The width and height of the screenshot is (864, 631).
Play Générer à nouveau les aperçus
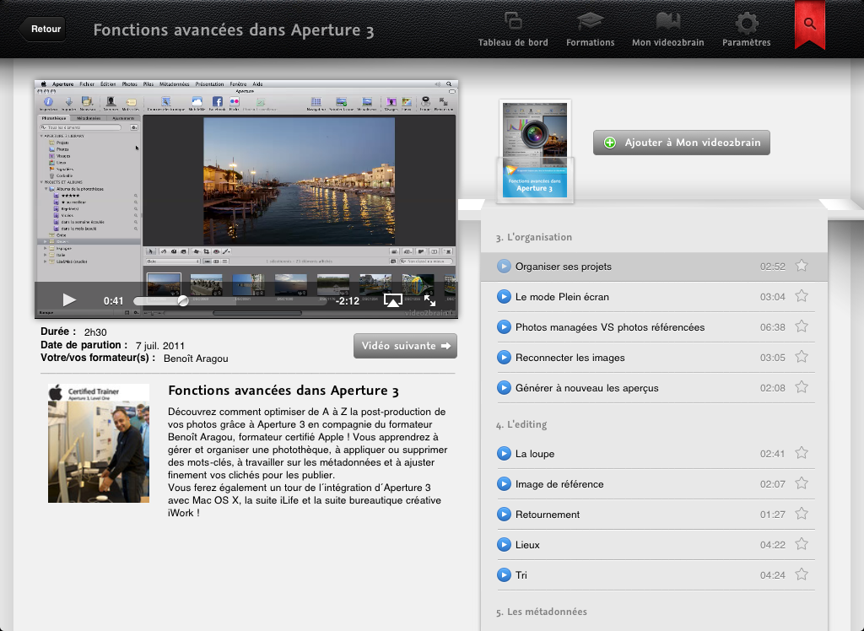[504, 387]
